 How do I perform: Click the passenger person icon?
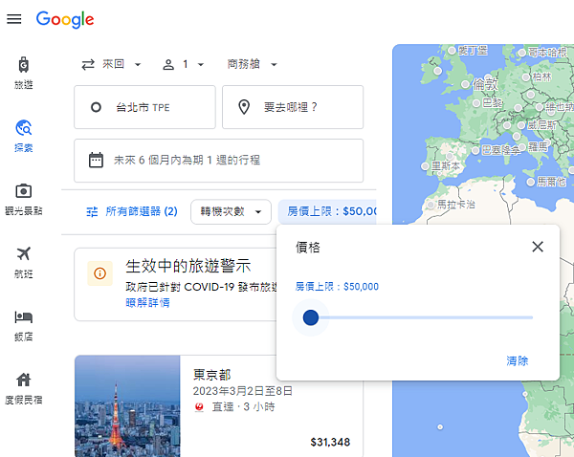[168, 65]
